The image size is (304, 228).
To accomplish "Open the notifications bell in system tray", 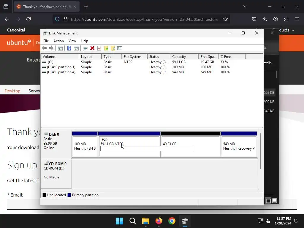I will click(296, 221).
